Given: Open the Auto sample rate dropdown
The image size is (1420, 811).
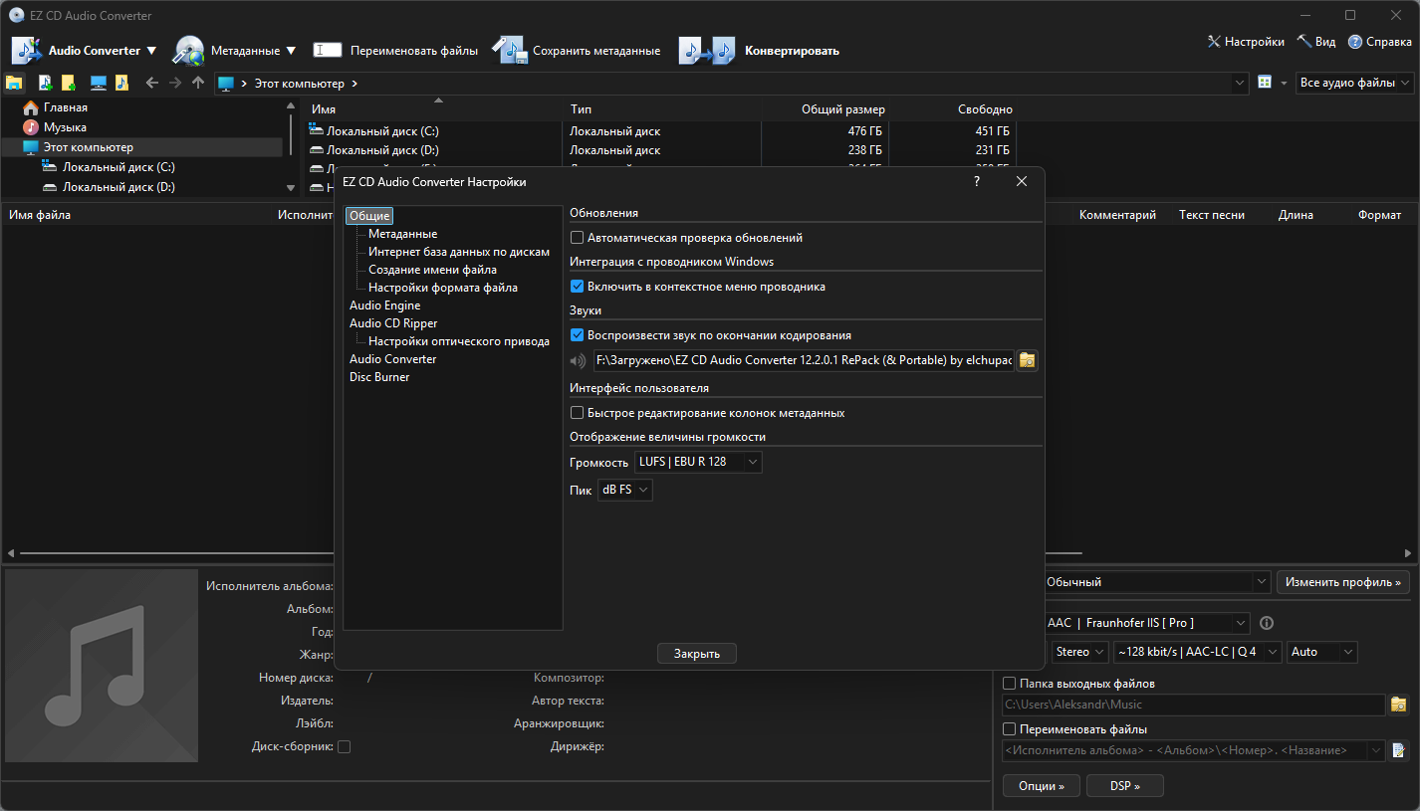Looking at the screenshot, I should tap(1322, 652).
